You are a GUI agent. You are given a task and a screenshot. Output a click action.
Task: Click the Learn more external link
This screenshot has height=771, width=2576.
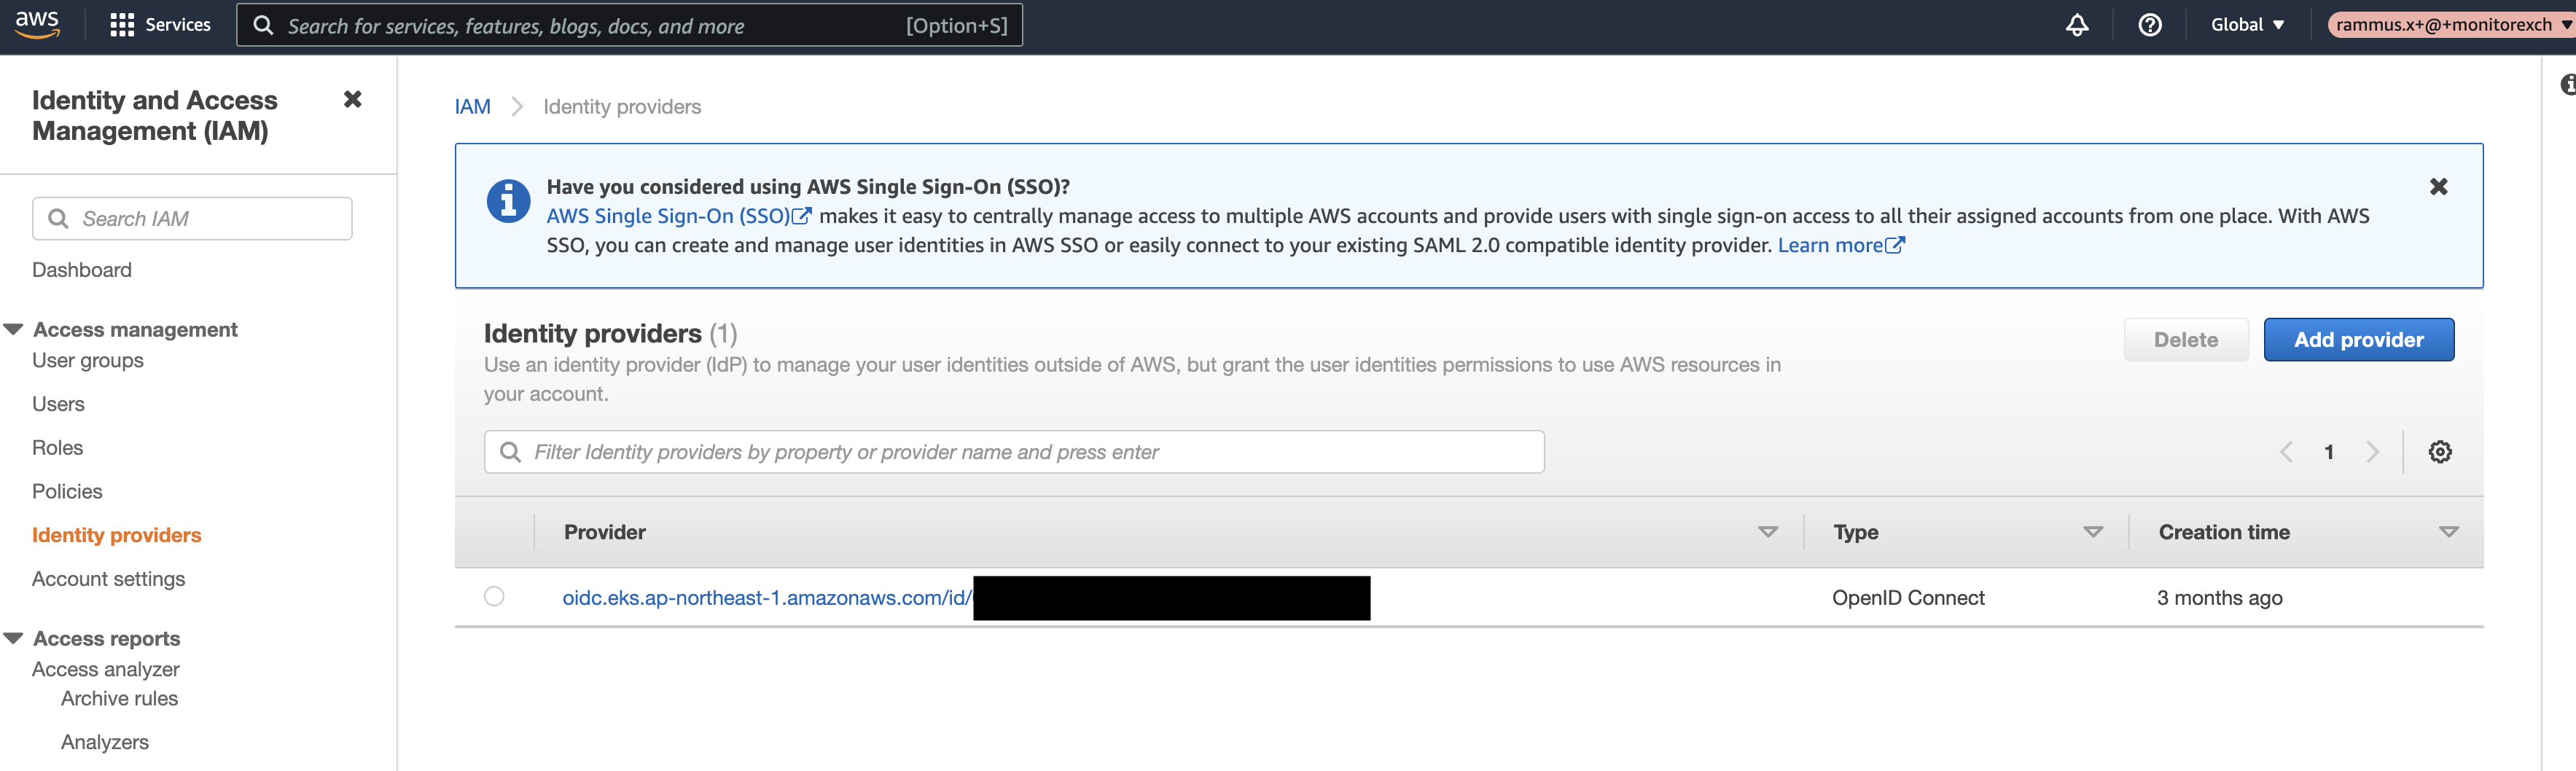point(1840,246)
